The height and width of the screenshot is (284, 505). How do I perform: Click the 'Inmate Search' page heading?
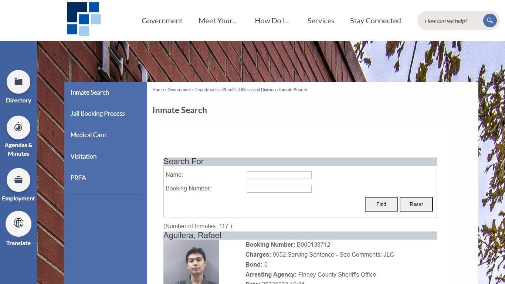point(180,110)
